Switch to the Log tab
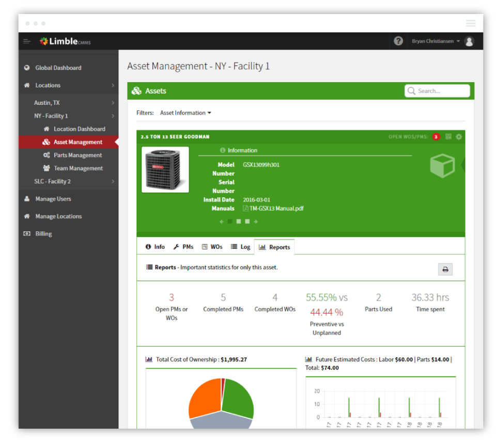The height and width of the screenshot is (440, 496). tap(240, 247)
